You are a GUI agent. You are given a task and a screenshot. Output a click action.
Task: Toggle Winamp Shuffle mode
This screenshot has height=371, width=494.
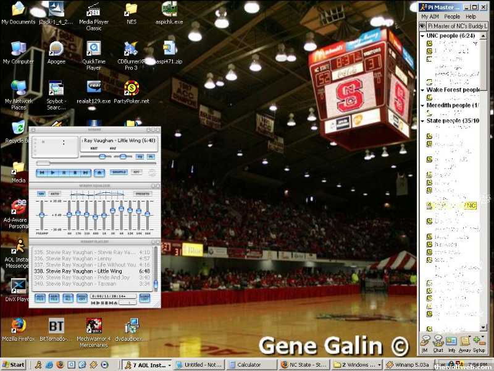(x=119, y=173)
